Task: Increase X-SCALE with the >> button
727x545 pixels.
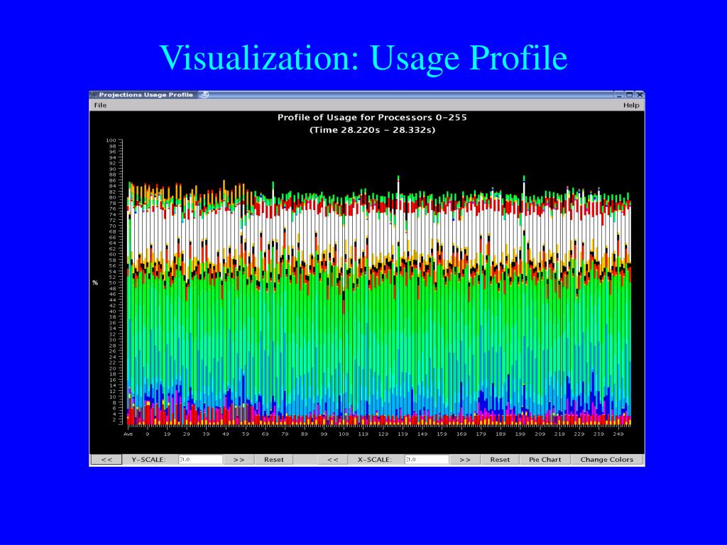Action: 464,460
